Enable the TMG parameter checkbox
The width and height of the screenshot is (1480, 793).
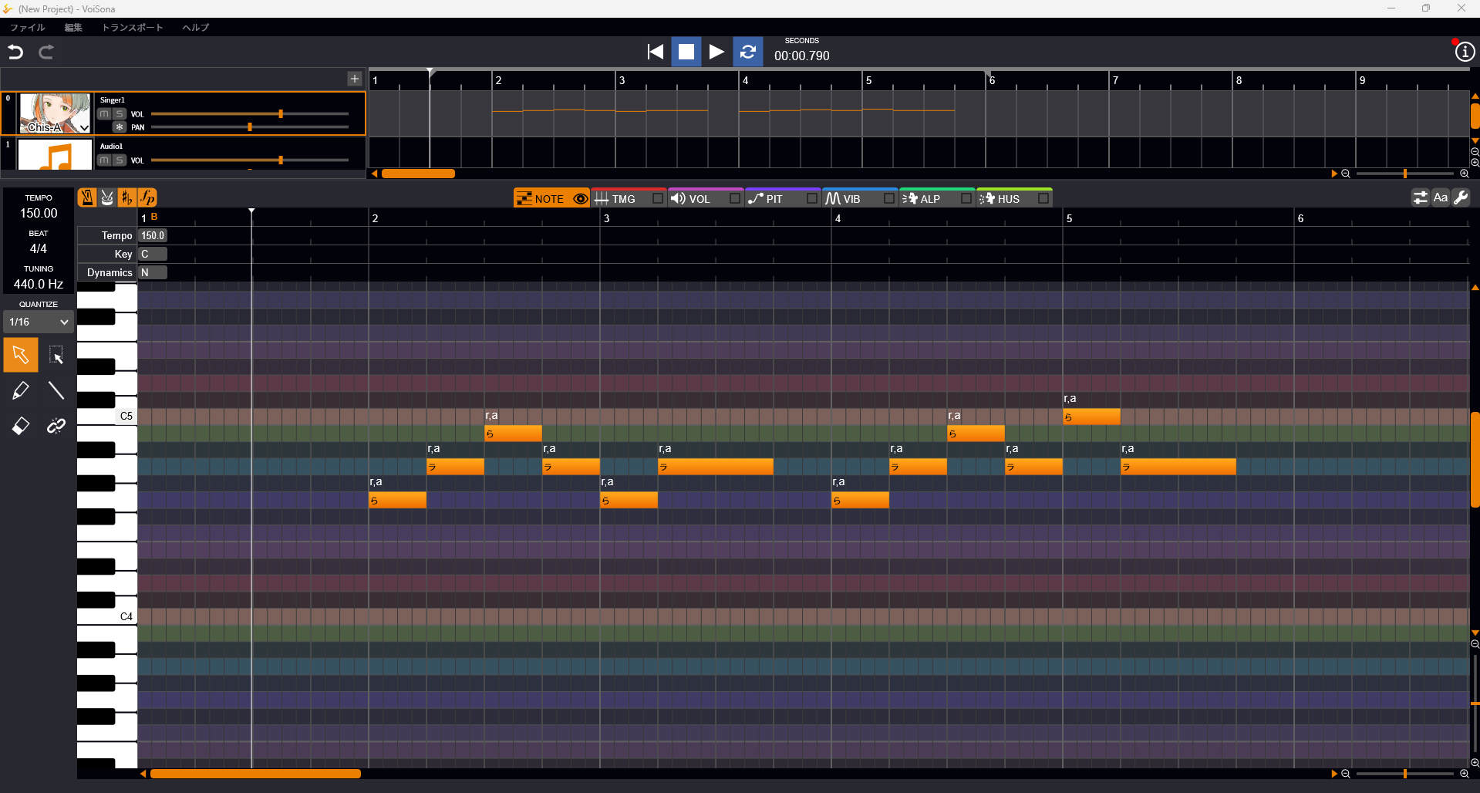[657, 199]
